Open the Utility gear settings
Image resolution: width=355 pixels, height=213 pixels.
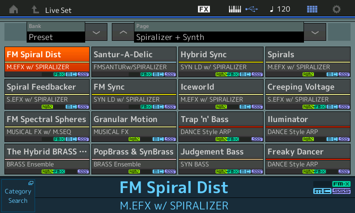pos(337,9)
